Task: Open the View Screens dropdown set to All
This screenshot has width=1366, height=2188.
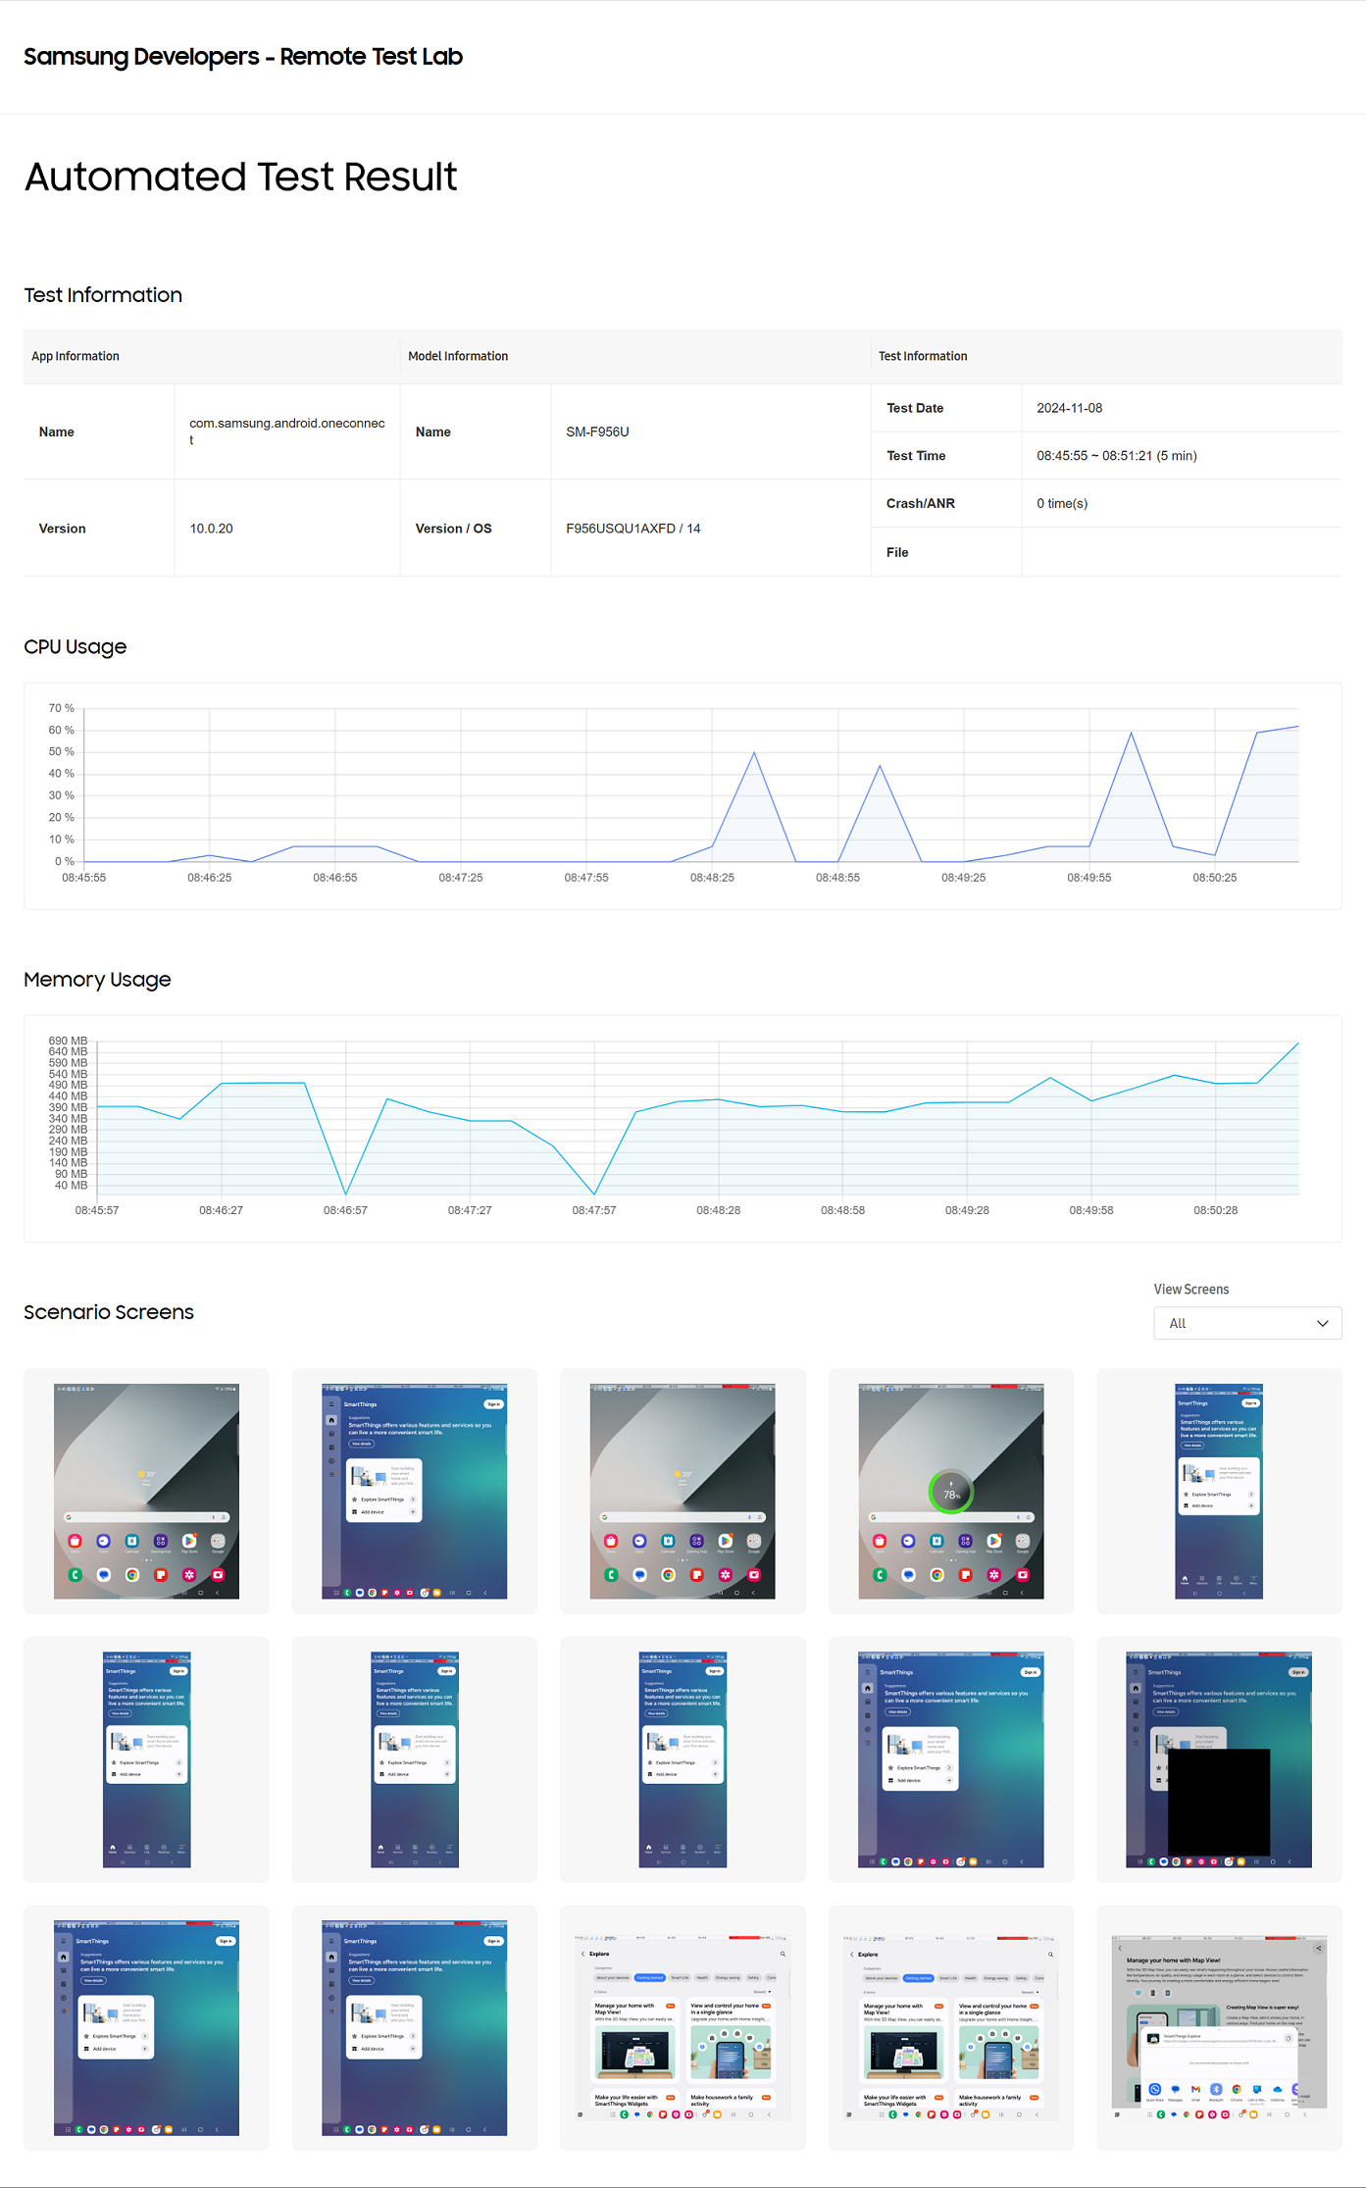Action: click(1246, 1323)
